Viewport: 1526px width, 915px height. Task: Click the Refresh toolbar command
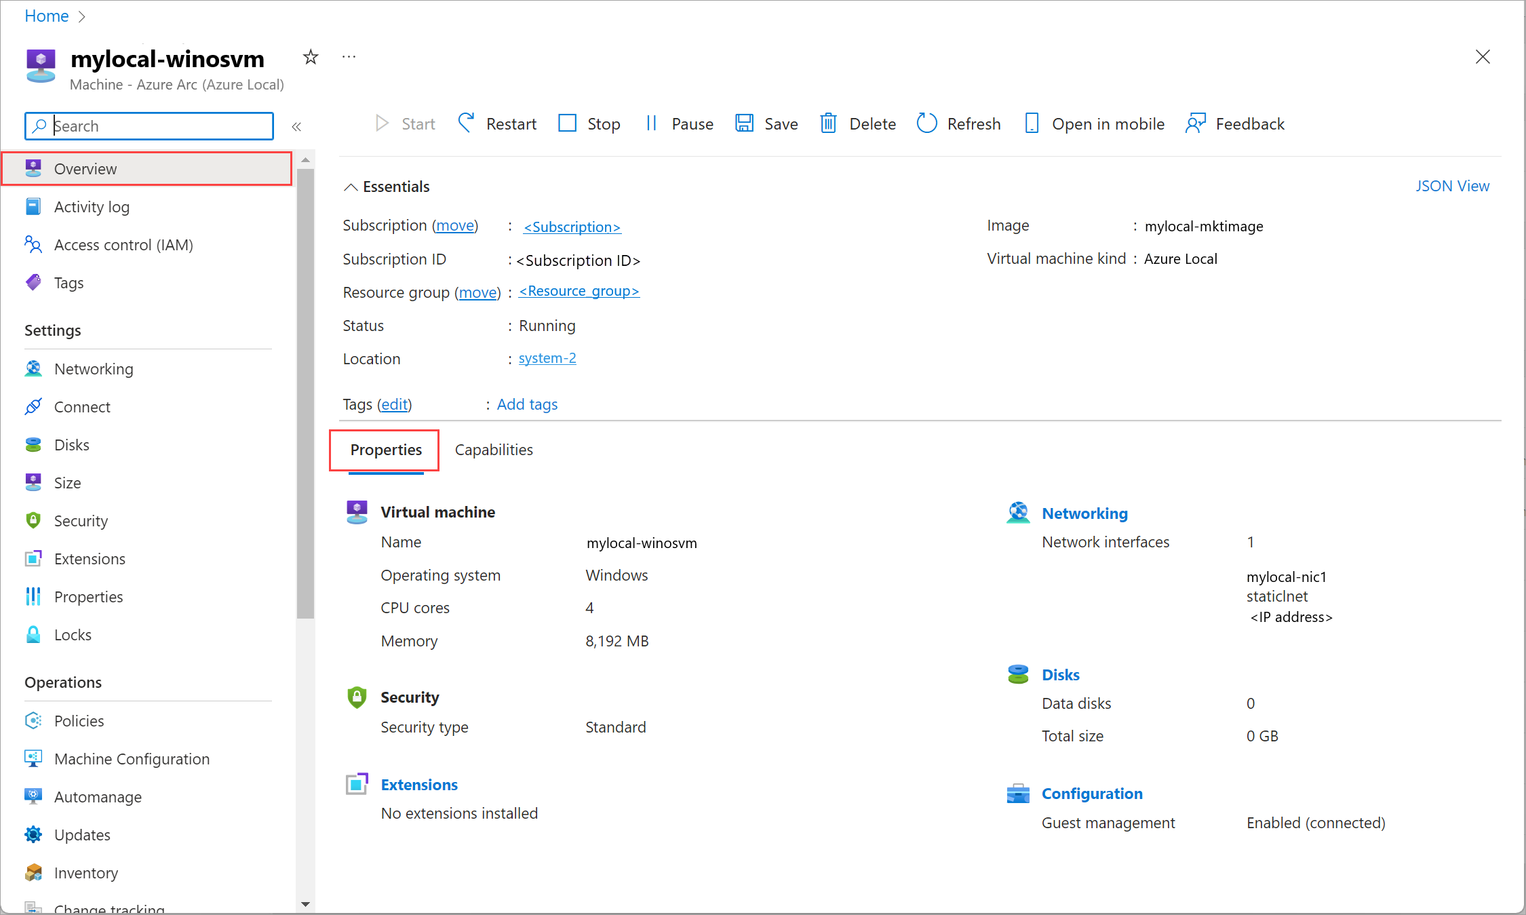959,123
